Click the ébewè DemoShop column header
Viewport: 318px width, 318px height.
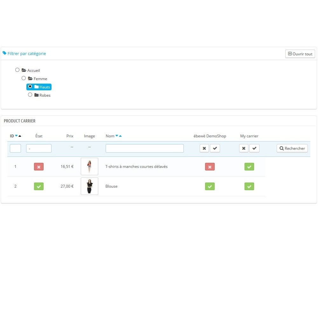point(210,136)
